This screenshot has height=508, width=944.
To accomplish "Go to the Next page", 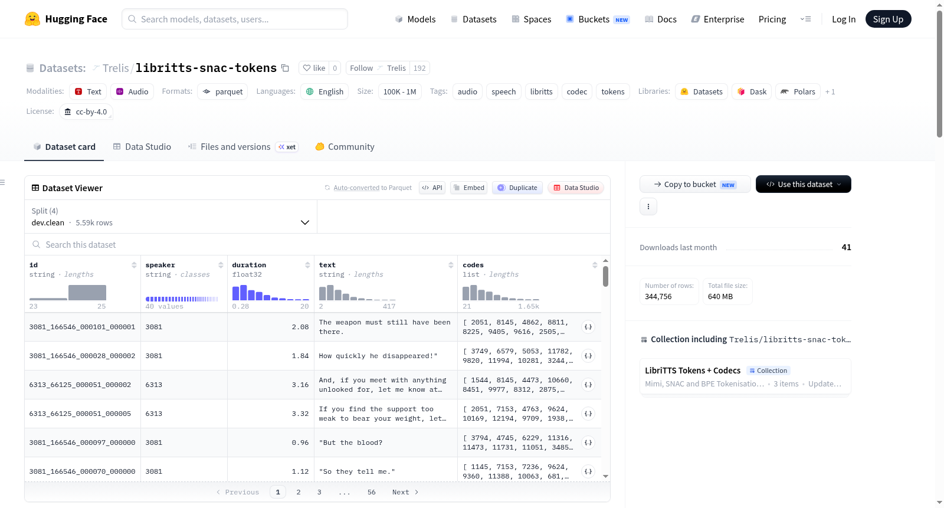I will click(405, 492).
